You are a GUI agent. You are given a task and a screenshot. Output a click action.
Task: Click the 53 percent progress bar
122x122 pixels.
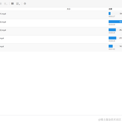click(115, 22)
